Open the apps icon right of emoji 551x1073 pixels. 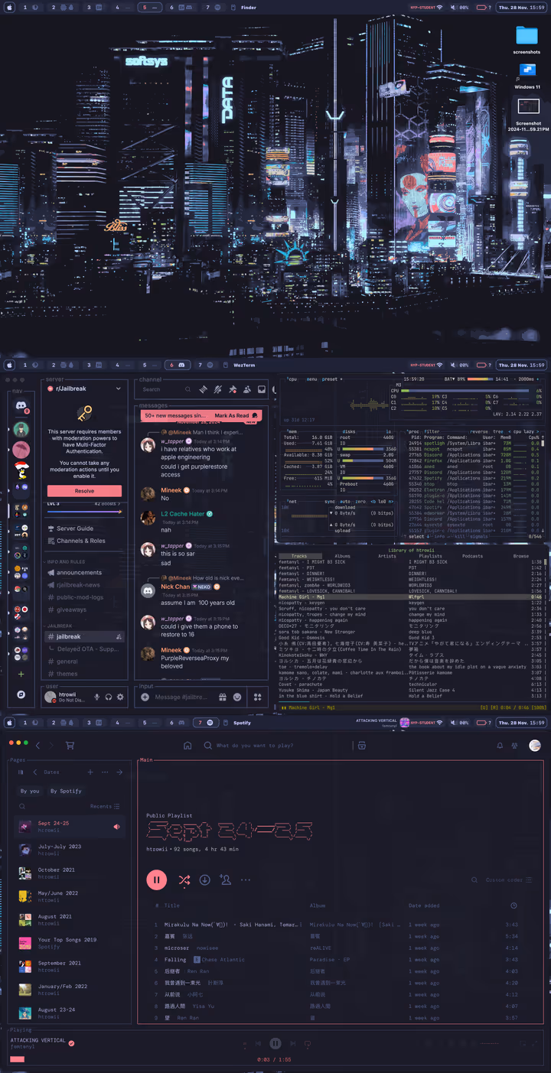tap(258, 697)
